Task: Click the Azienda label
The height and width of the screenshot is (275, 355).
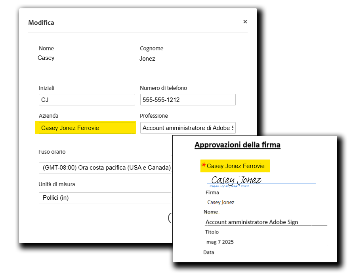Action: click(48, 116)
